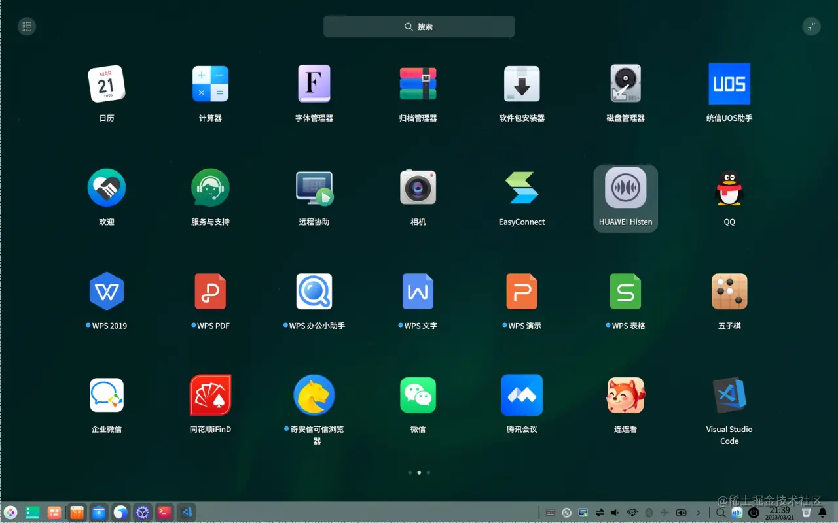Toggle airplane mode tray icon
Viewport: 838px width, 523px height.
tap(665, 513)
